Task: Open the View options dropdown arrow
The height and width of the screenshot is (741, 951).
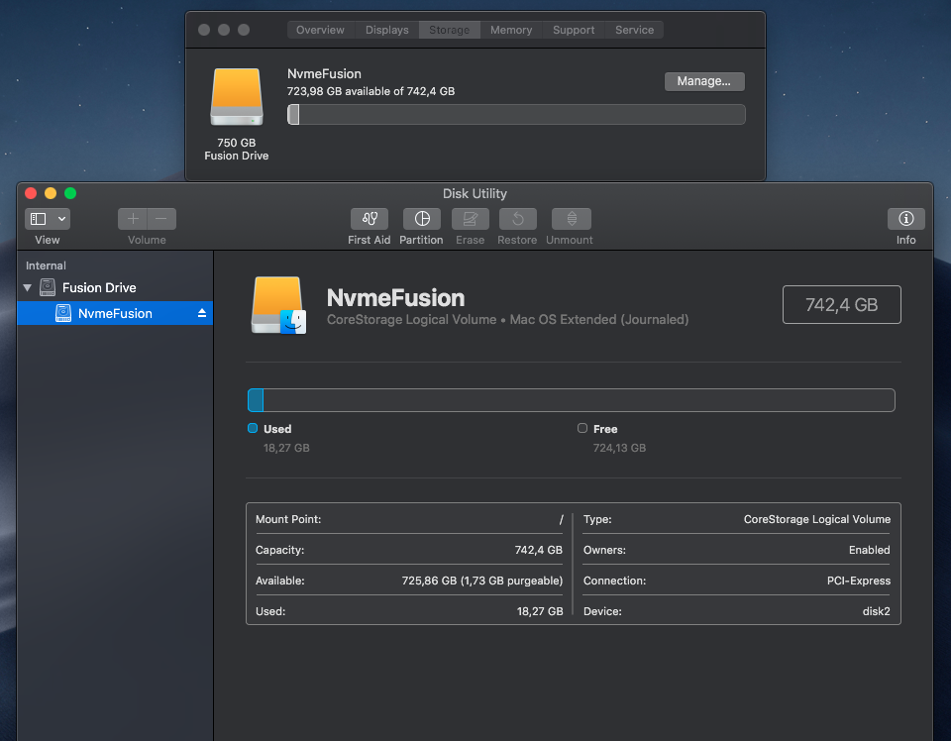Action: (61, 219)
